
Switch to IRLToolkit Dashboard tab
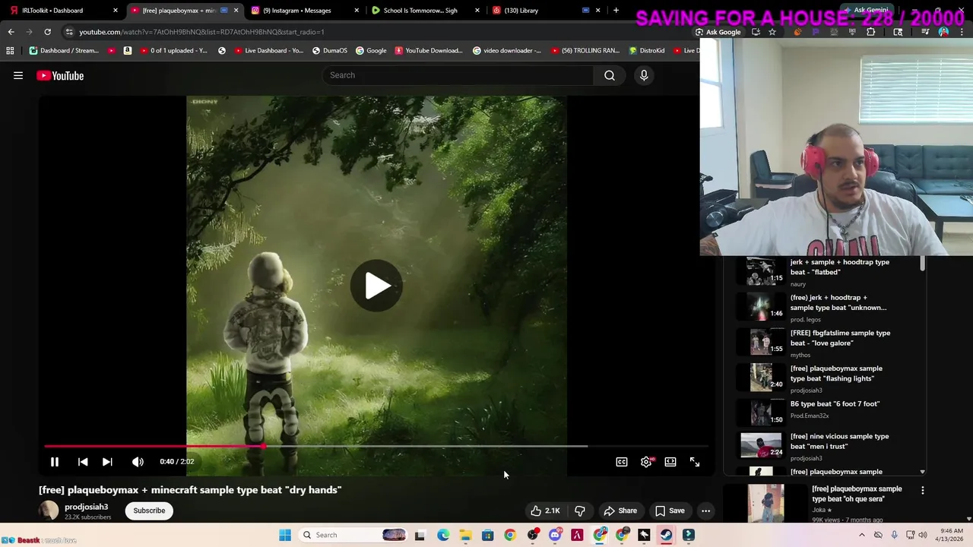(62, 11)
